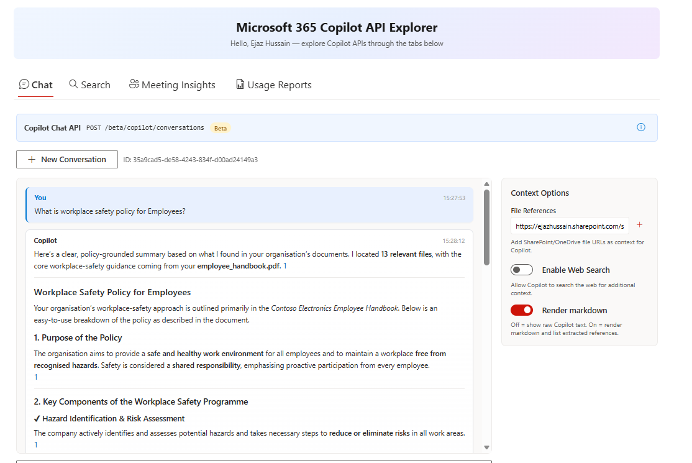Click the speech-bubble icon on the Chat tab
The height and width of the screenshot is (463, 692).
click(24, 84)
